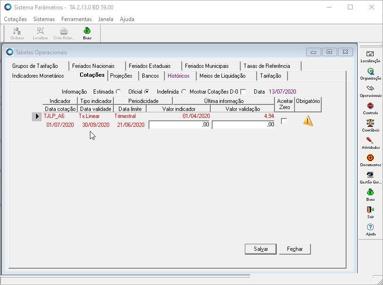Click the Trimestral periodicity cell
Viewport: 383px width, 285px height.
[x=125, y=116]
